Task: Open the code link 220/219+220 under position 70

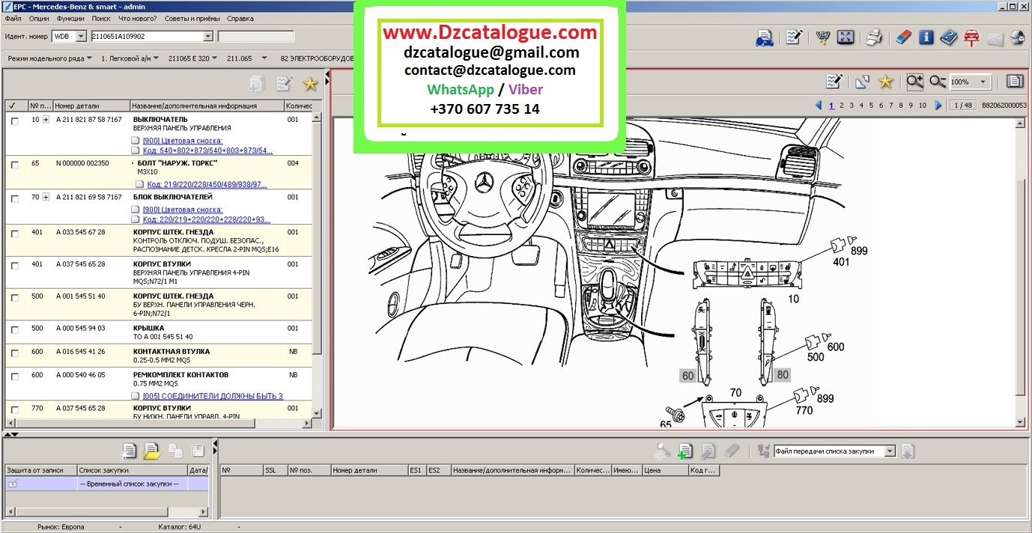Action: (207, 220)
